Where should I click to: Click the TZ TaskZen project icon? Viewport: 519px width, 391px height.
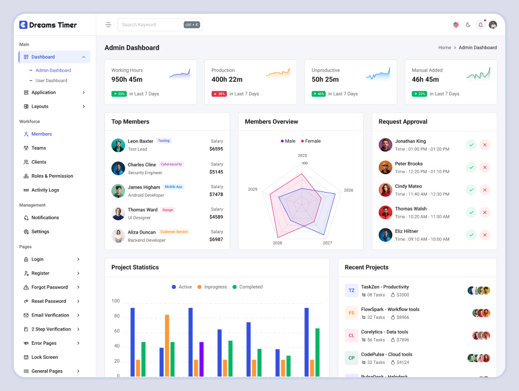(x=352, y=290)
